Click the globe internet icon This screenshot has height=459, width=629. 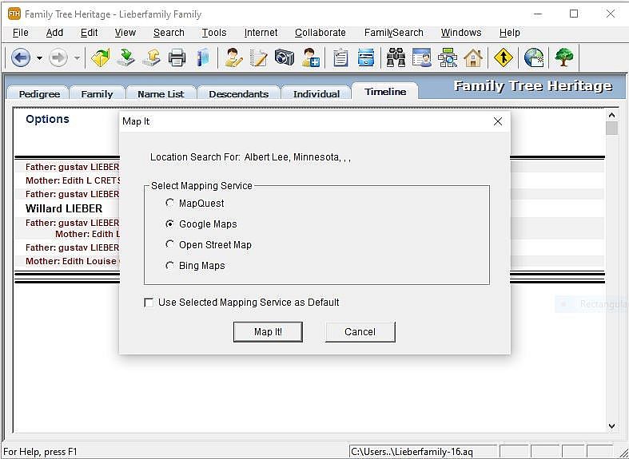coord(534,57)
